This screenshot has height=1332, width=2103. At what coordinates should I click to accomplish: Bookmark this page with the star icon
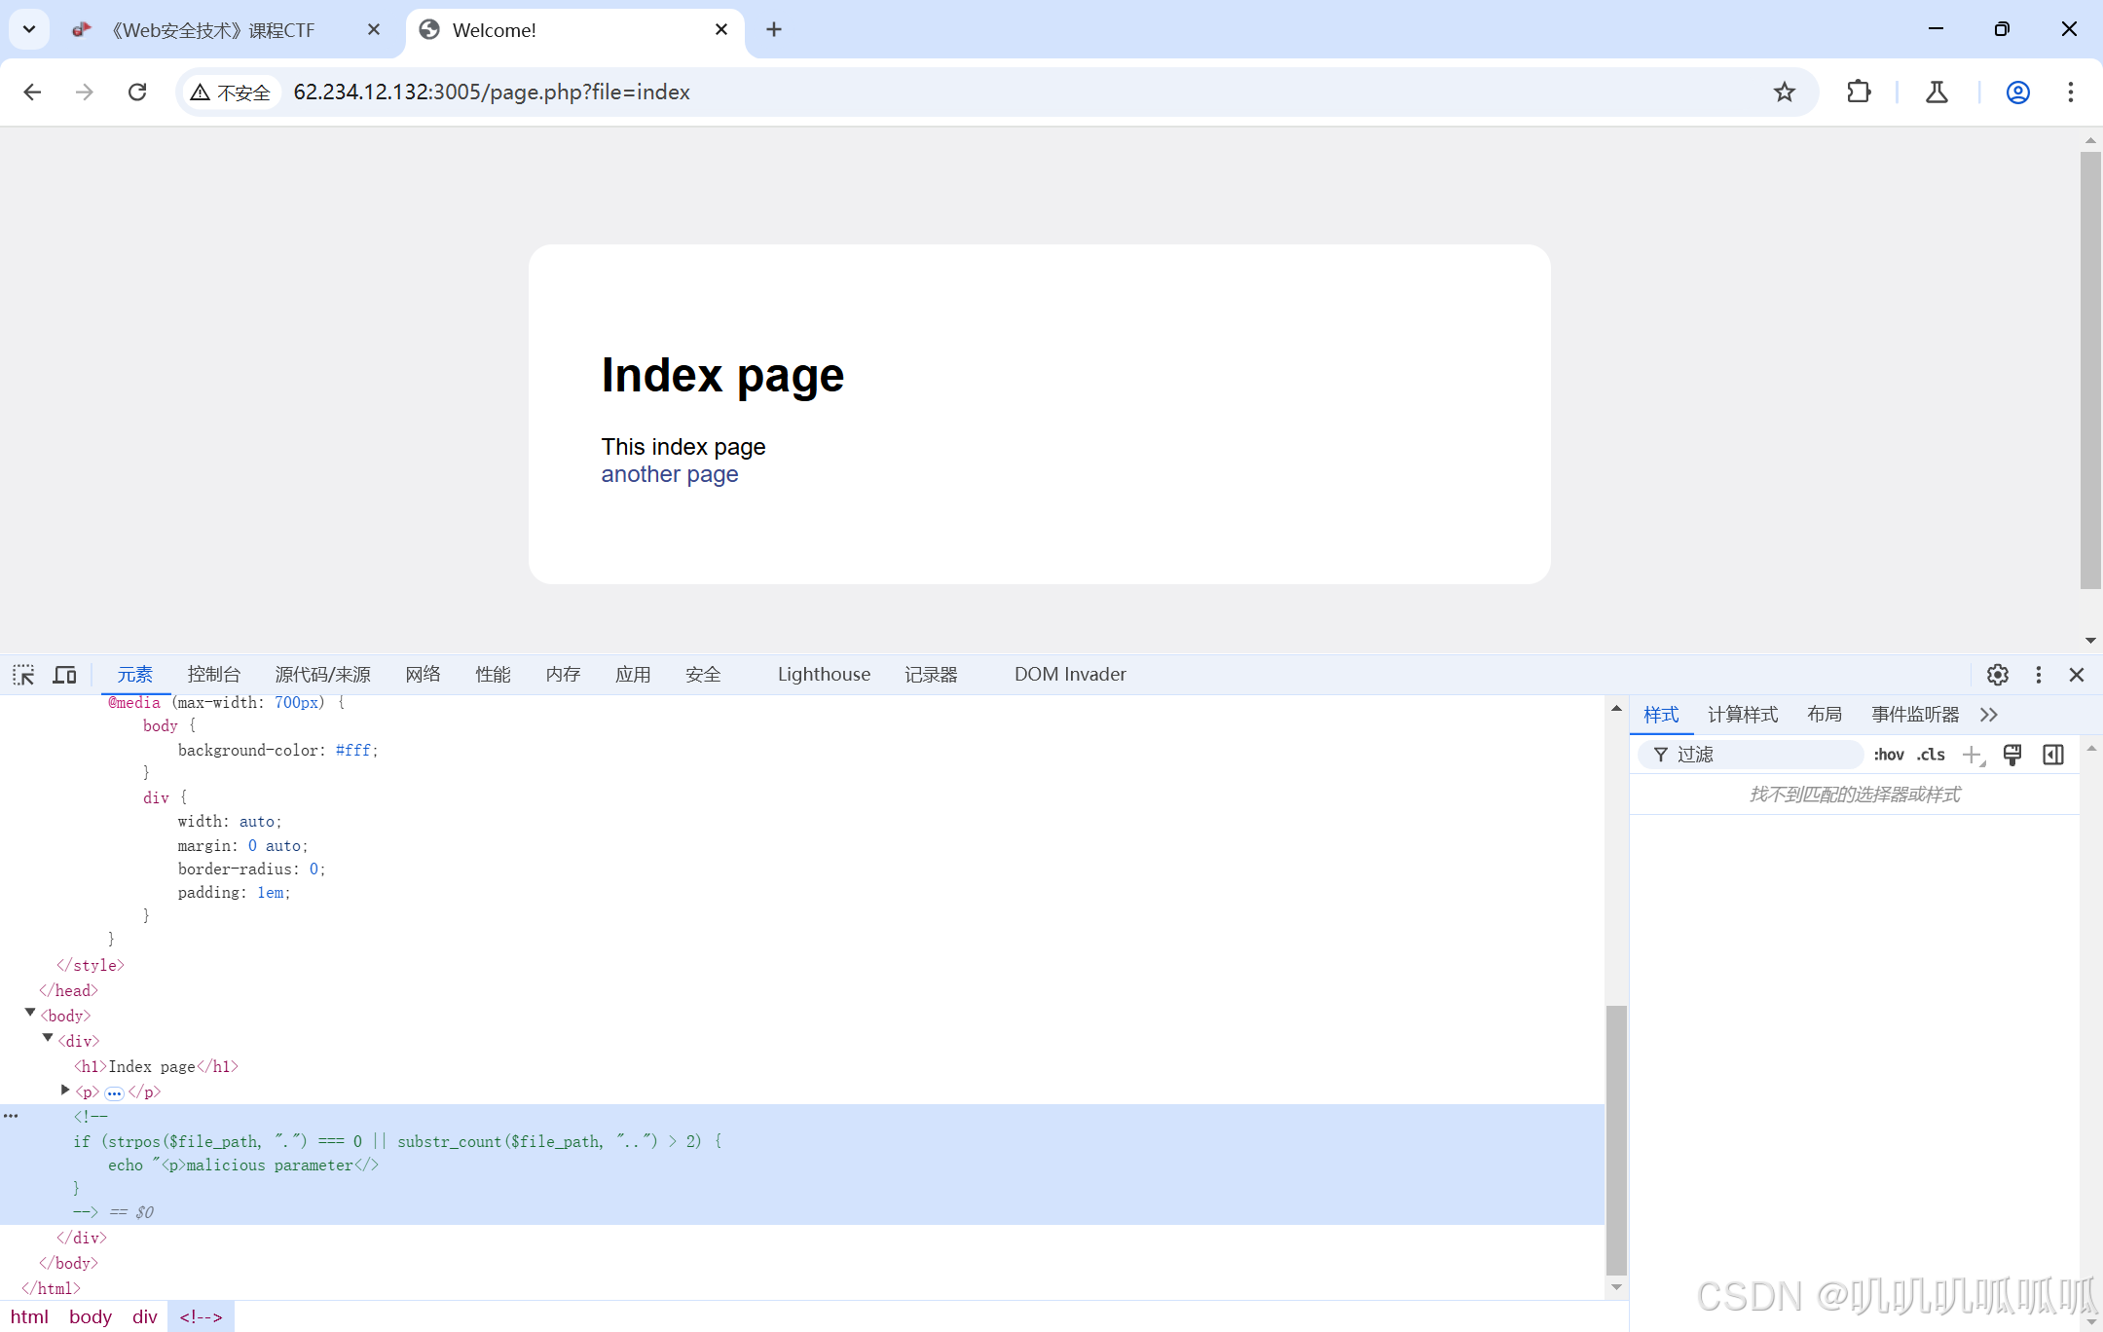coord(1784,92)
